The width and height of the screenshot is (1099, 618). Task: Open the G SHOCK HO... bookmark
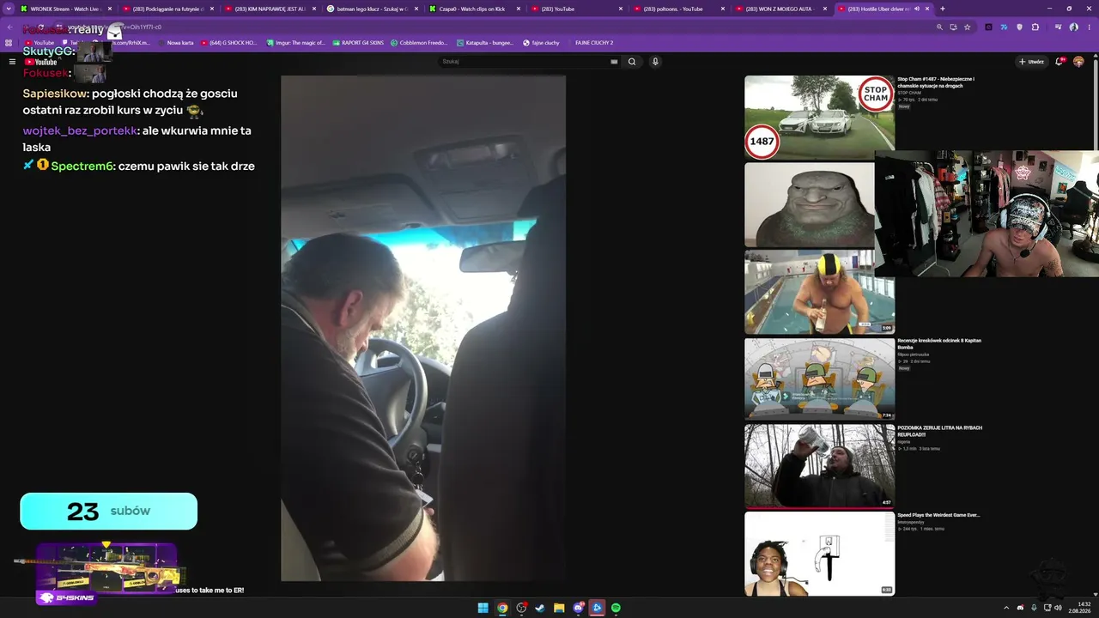228,42
